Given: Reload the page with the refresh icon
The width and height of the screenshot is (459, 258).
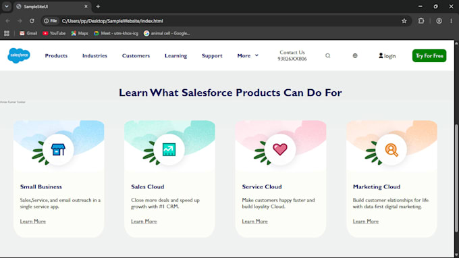Looking at the screenshot, I should pyautogui.click(x=32, y=21).
